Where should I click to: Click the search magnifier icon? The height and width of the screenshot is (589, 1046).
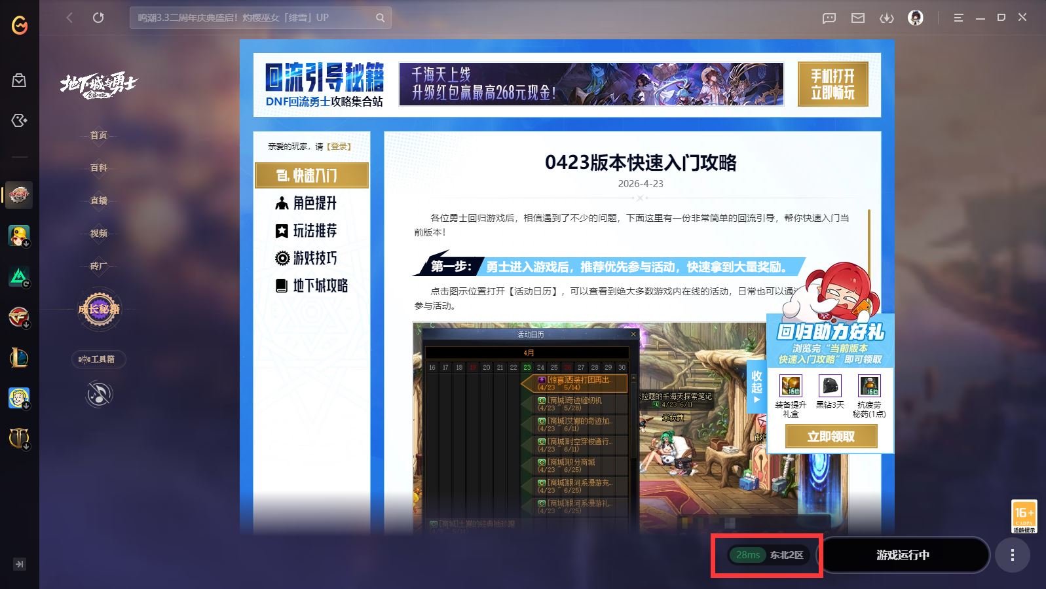click(380, 18)
